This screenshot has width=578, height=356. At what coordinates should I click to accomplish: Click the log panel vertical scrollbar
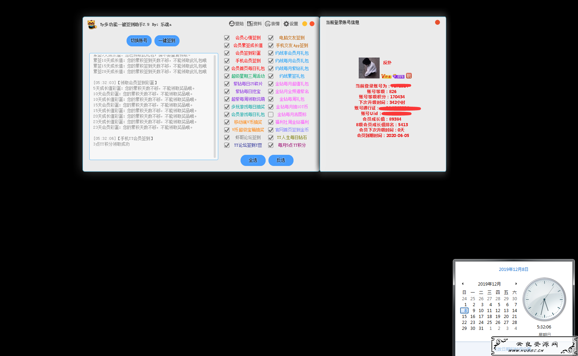coord(215,107)
